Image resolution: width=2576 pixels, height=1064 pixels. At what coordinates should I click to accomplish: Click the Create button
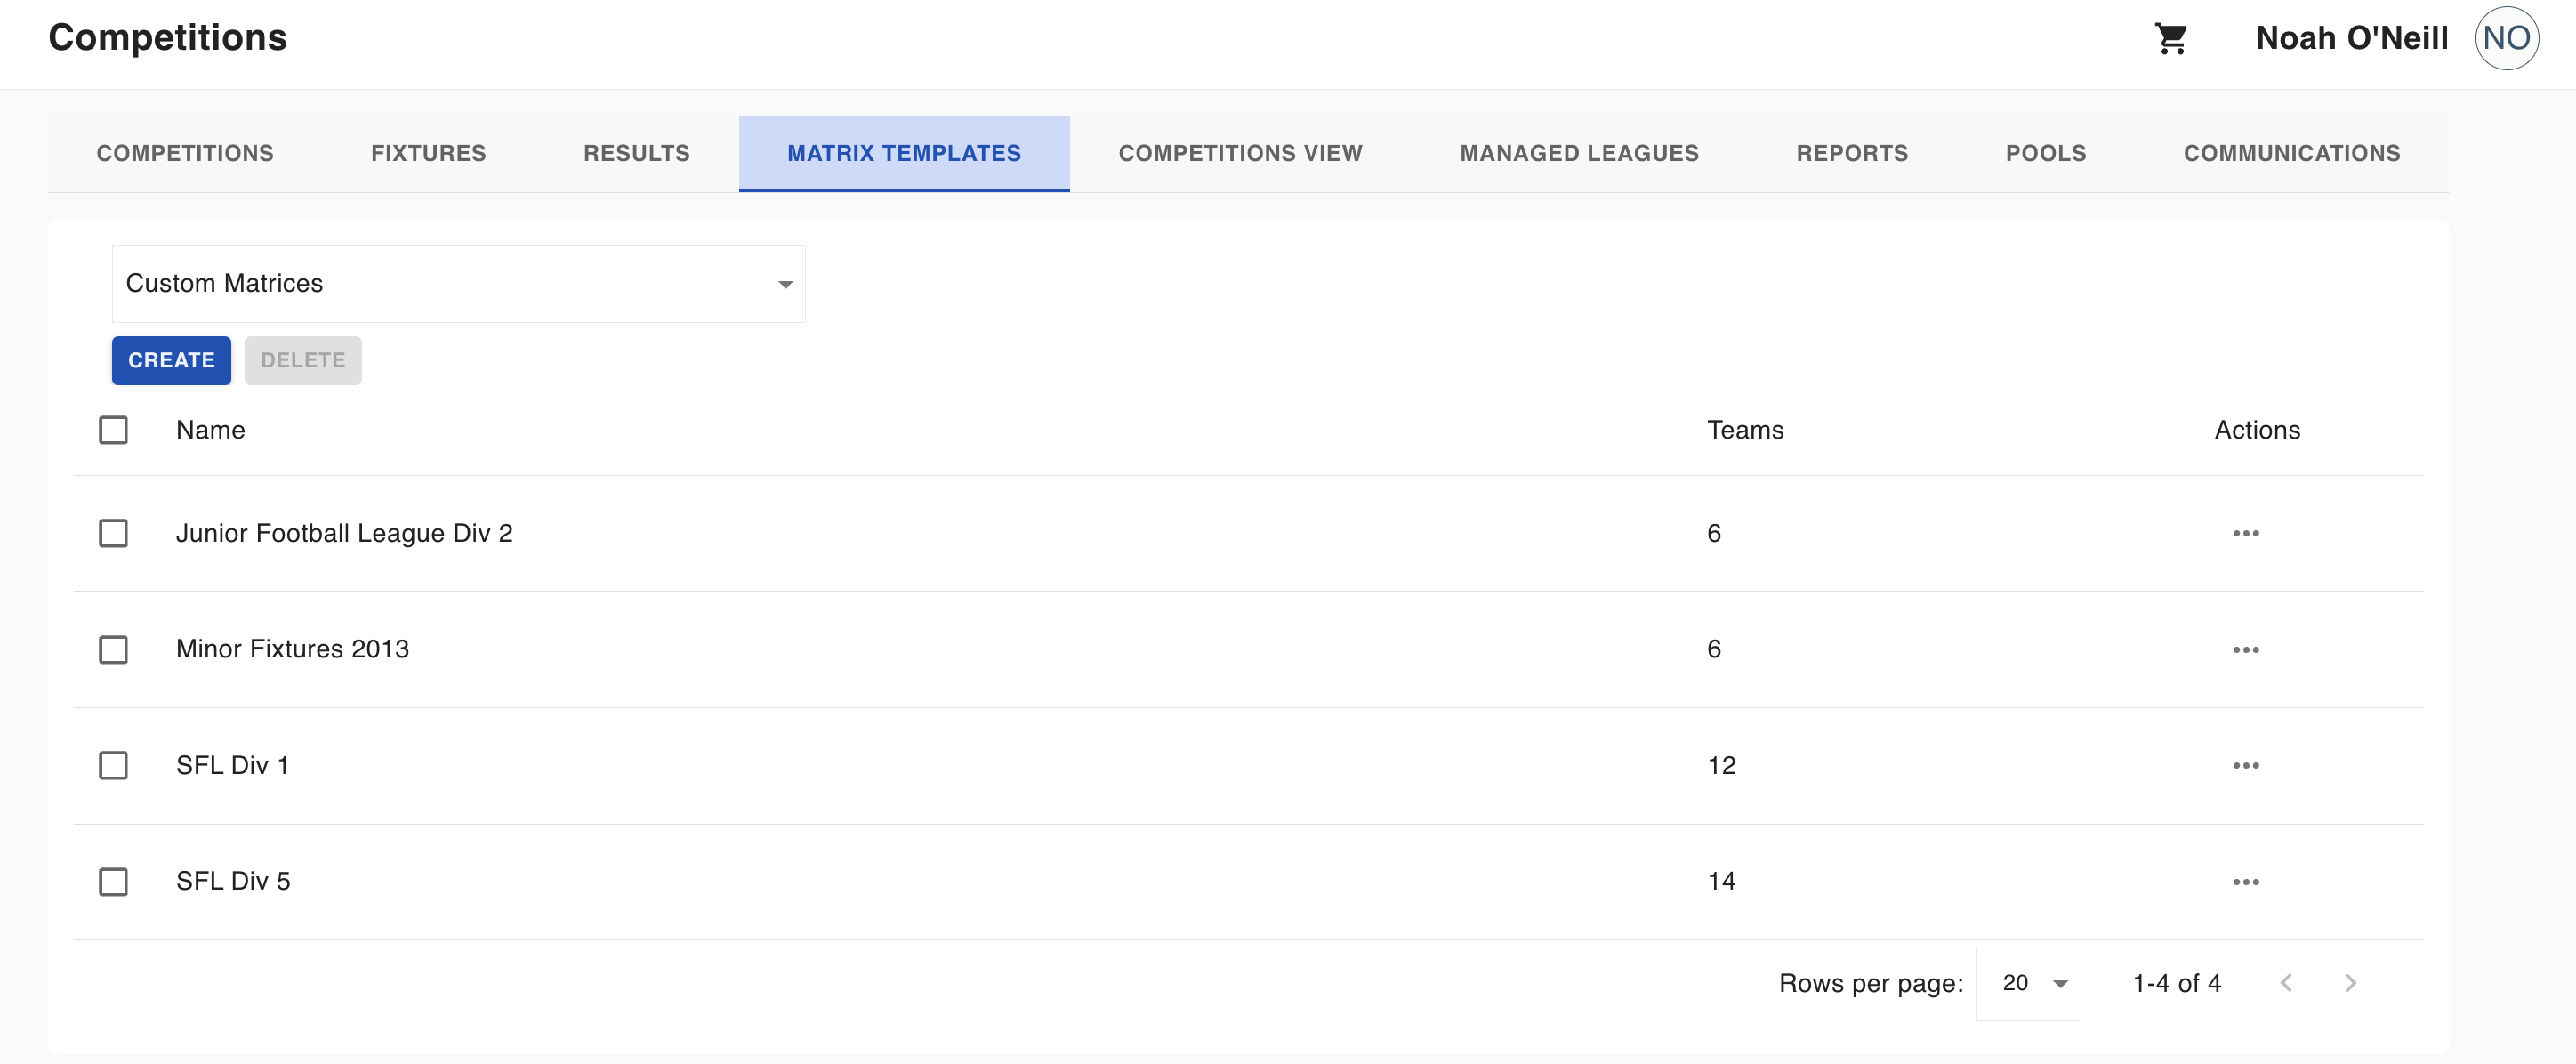[171, 360]
